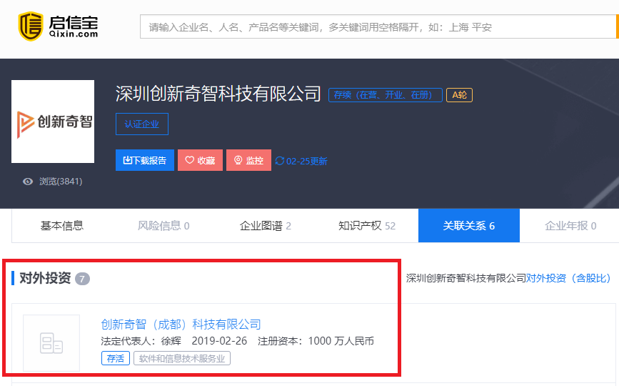Add company to favorites with 收藏
This screenshot has height=386, width=619.
tap(200, 160)
